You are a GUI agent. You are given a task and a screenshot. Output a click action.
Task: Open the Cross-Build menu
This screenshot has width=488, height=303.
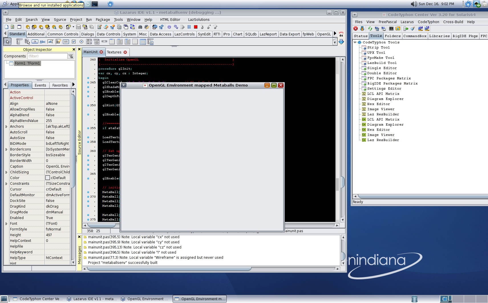(453, 22)
